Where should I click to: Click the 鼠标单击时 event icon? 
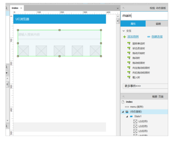coord(129,43)
